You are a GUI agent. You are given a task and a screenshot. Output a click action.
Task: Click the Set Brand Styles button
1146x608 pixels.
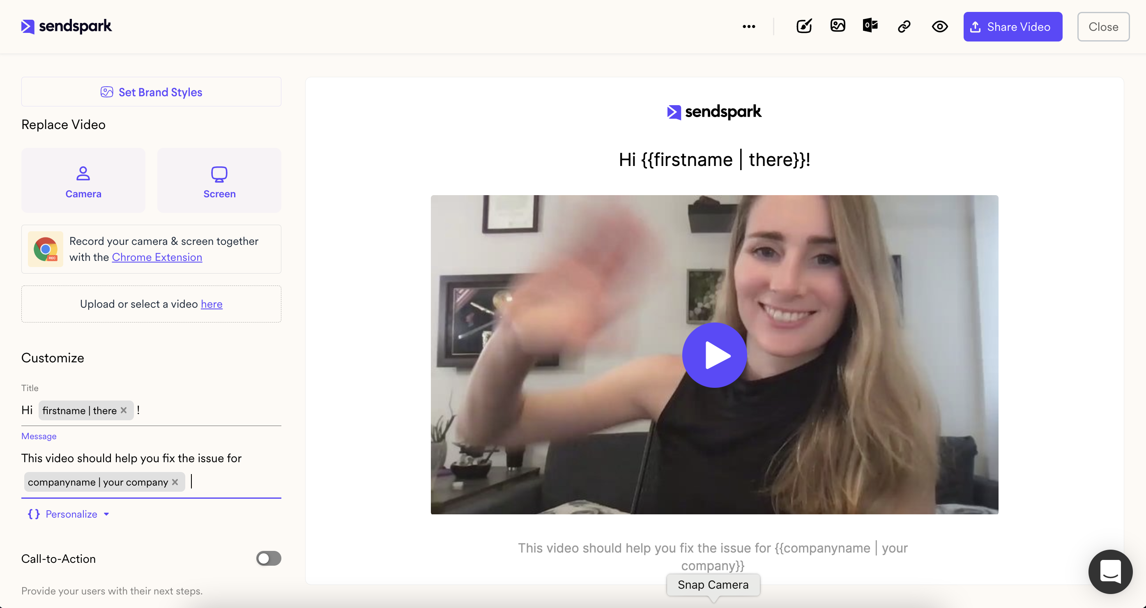pos(151,92)
